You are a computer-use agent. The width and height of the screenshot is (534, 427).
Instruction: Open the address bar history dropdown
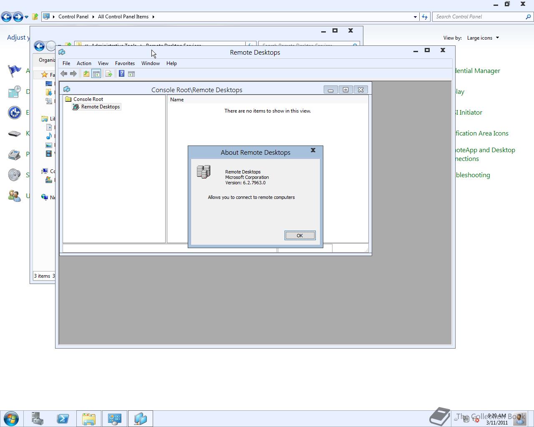point(415,17)
